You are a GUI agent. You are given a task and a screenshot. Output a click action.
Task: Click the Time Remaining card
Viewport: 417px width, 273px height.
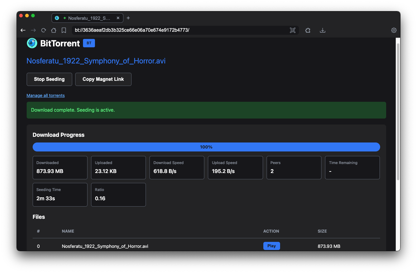coord(352,168)
